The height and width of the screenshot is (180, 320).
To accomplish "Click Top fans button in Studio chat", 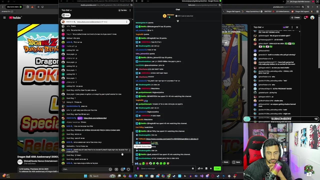I will (x=122, y=10).
